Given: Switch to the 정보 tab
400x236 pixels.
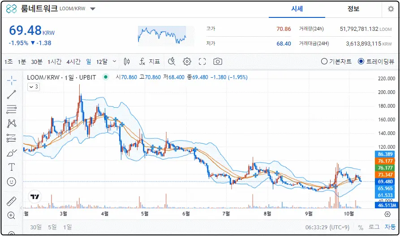Looking at the screenshot, I should click(353, 9).
